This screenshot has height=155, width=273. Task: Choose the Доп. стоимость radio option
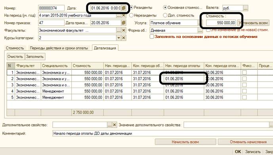click(x=165, y=15)
